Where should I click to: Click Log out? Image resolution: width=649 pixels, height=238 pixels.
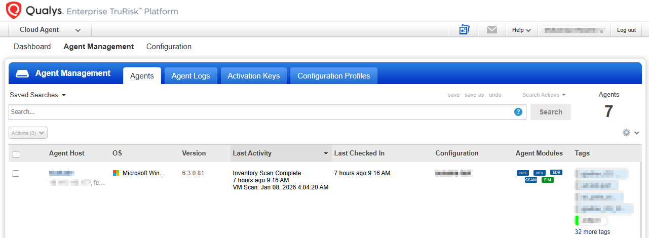(626, 30)
